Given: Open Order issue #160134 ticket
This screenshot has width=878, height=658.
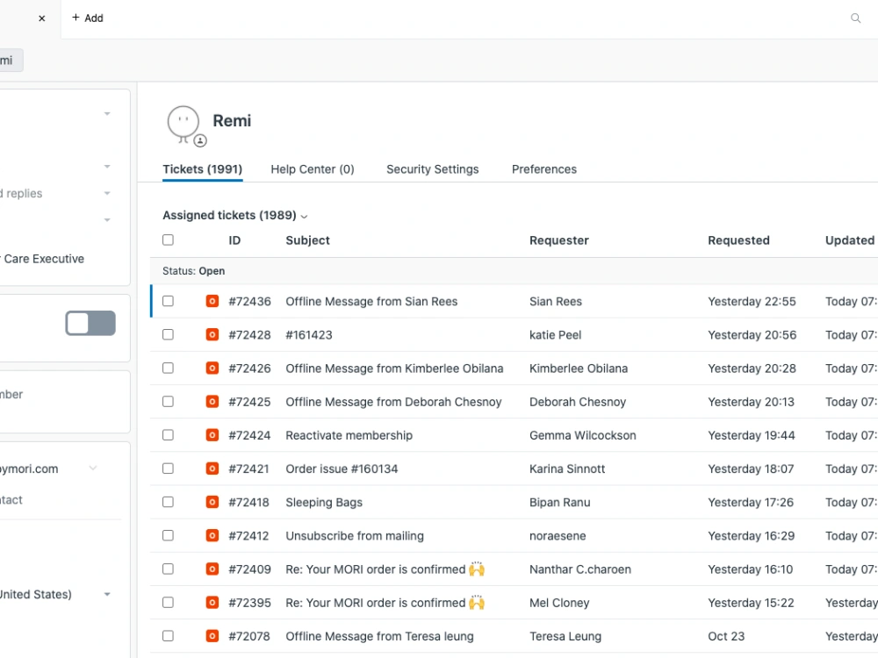Looking at the screenshot, I should coord(342,468).
